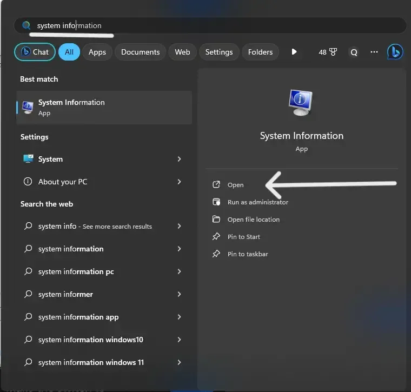
Task: Click the search magnifier icon in search bar
Action: [26, 25]
